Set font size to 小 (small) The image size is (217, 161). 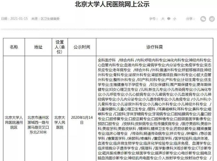click(x=175, y=19)
